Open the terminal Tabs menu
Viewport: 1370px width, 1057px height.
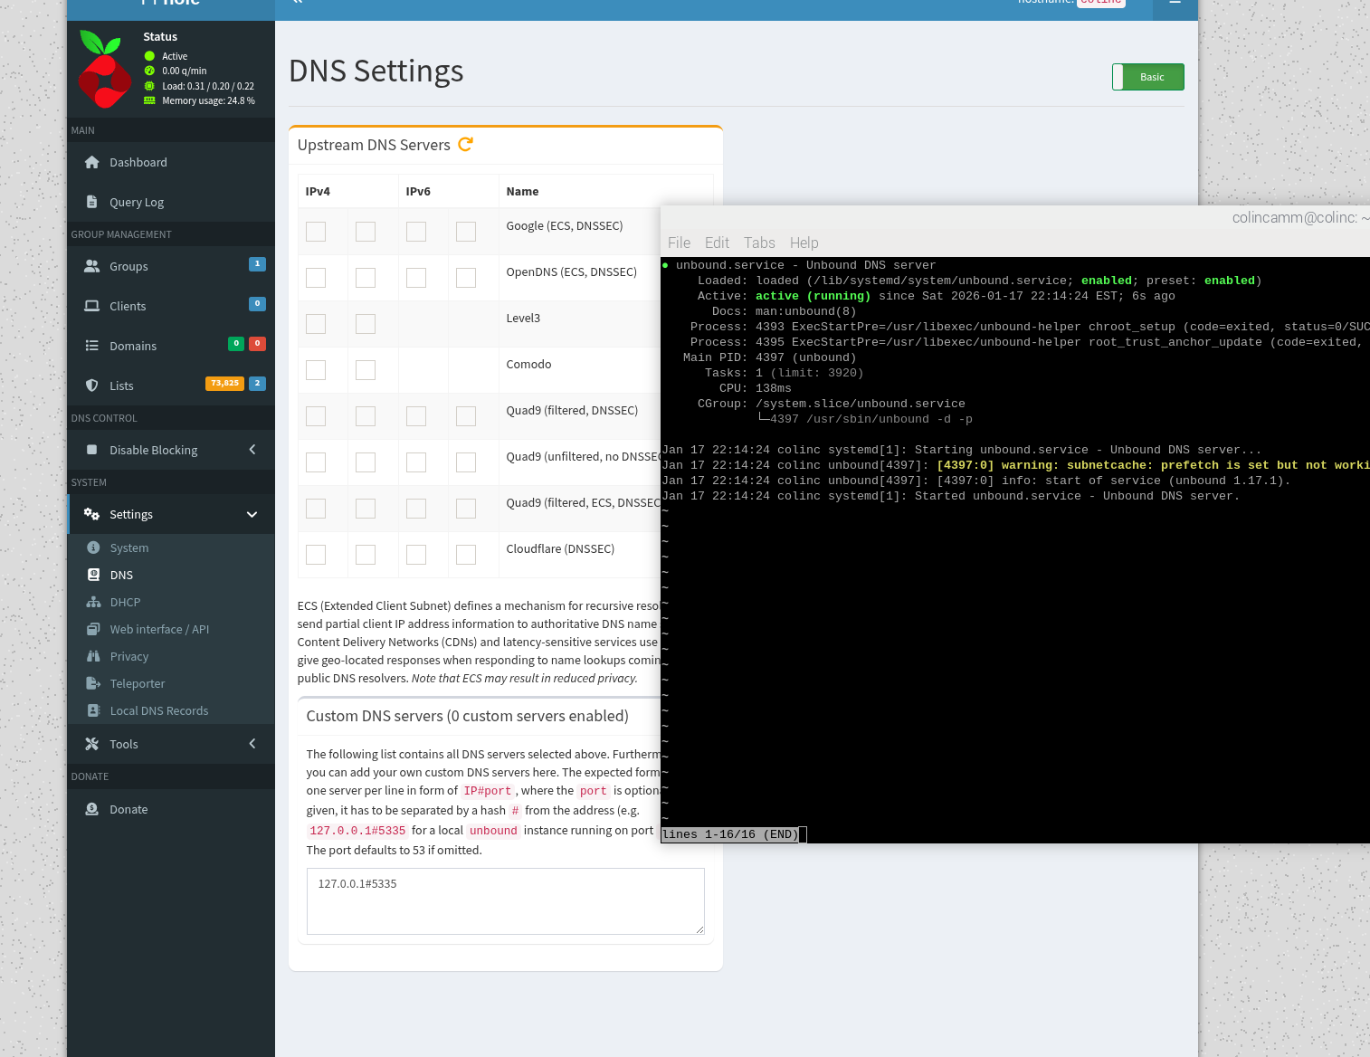pos(759,243)
